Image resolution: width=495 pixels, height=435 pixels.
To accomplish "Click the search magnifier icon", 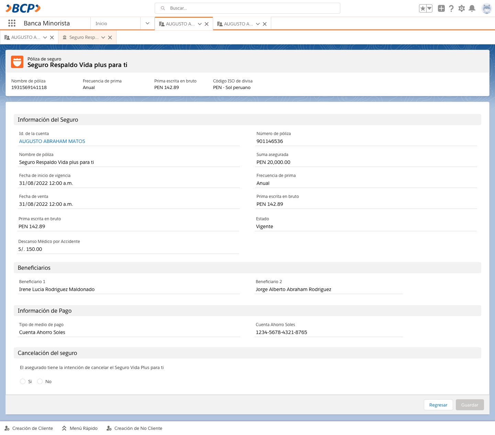I will click(163, 8).
